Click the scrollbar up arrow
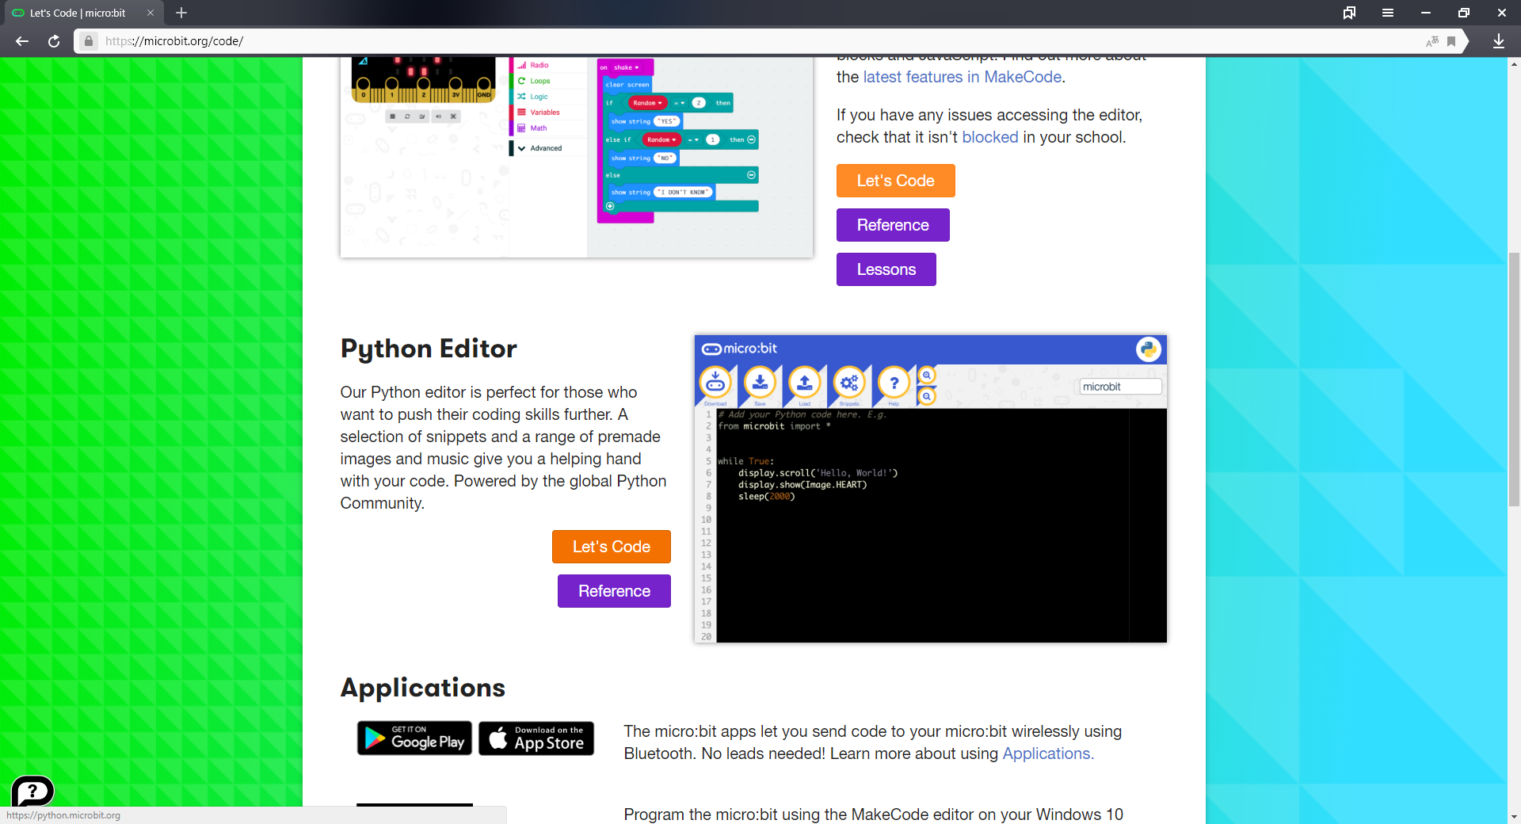 (x=1514, y=63)
